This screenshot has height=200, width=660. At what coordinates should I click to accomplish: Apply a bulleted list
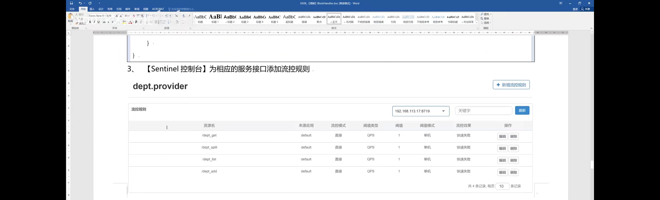(147, 16)
